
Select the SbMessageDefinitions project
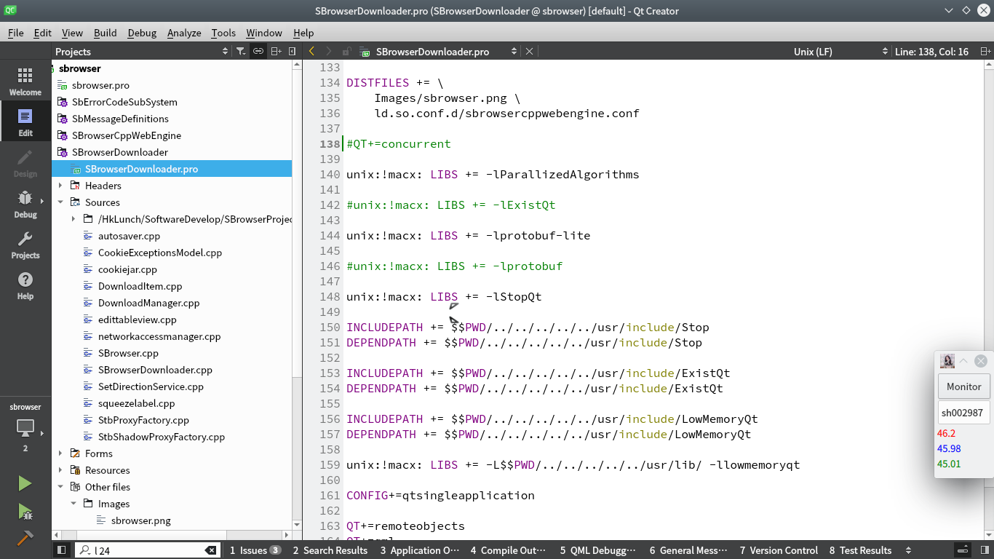[x=120, y=119]
